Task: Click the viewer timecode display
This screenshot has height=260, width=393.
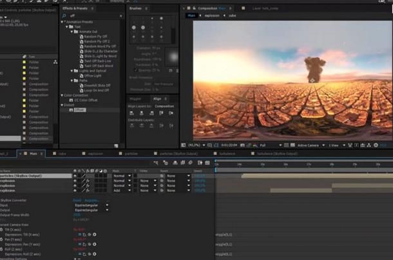Action: 229,145
